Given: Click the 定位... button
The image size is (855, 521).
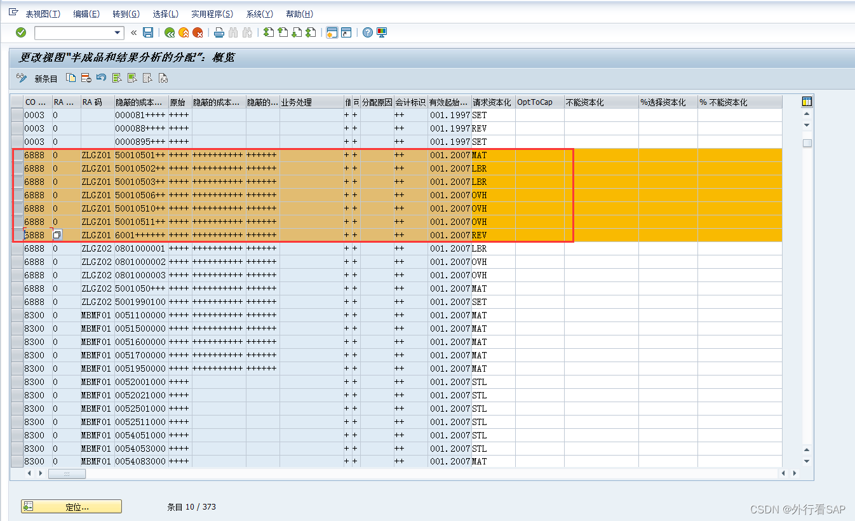Looking at the screenshot, I should pyautogui.click(x=71, y=506).
